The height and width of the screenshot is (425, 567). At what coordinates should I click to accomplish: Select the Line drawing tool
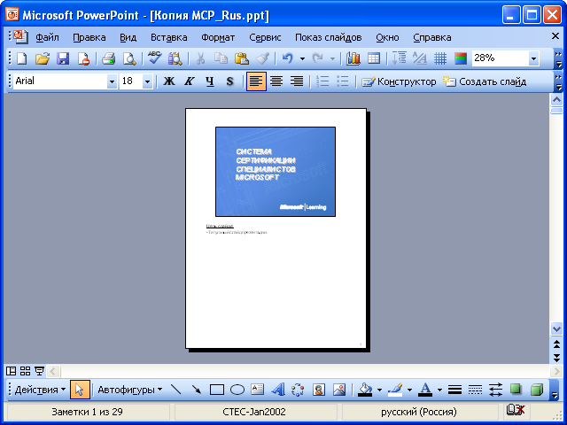[x=175, y=390]
